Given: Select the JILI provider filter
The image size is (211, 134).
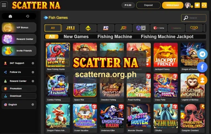Looking at the screenshot, I should pyautogui.click(x=71, y=28).
